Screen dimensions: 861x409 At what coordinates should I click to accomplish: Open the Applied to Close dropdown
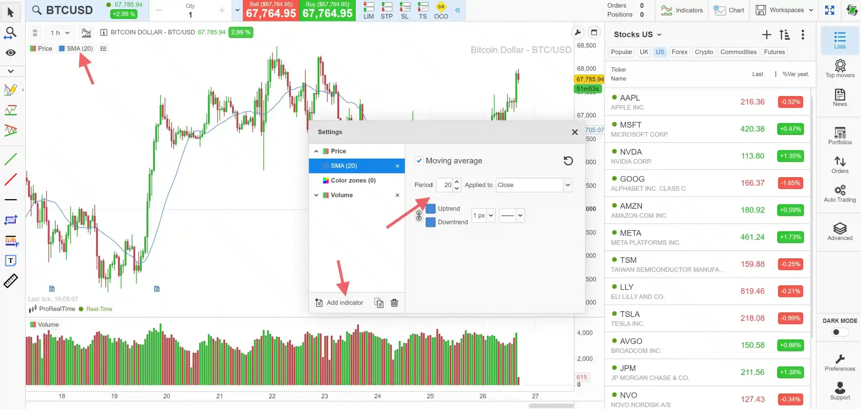tap(534, 184)
